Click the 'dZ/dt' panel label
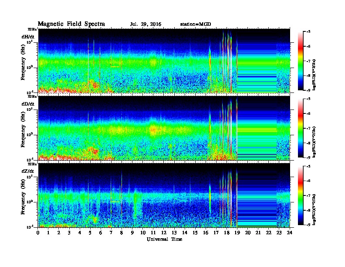The width and height of the screenshot is (345, 267). tap(28, 171)
